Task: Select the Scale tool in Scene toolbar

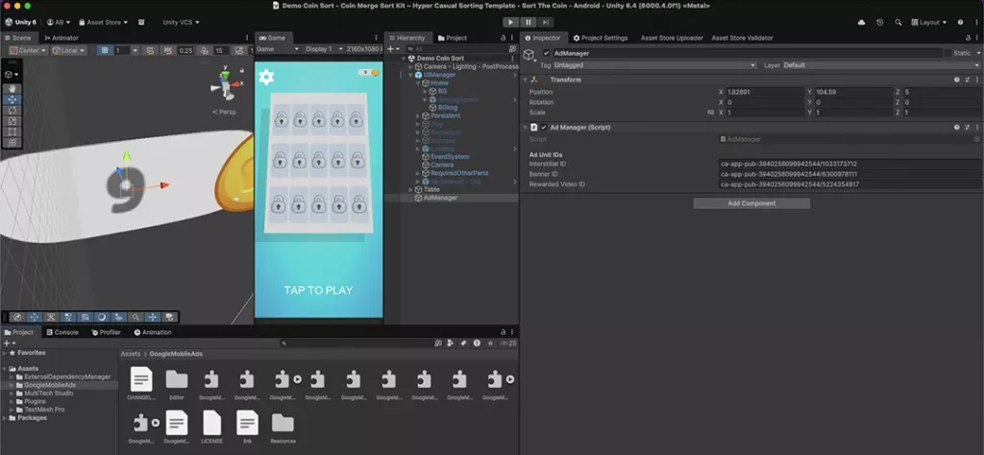Action: [x=12, y=121]
